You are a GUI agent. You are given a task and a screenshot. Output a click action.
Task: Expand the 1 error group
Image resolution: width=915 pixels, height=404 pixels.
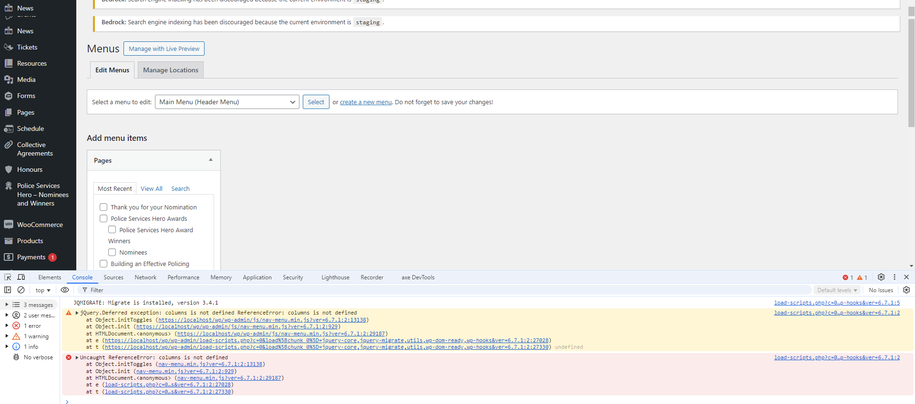coord(7,325)
